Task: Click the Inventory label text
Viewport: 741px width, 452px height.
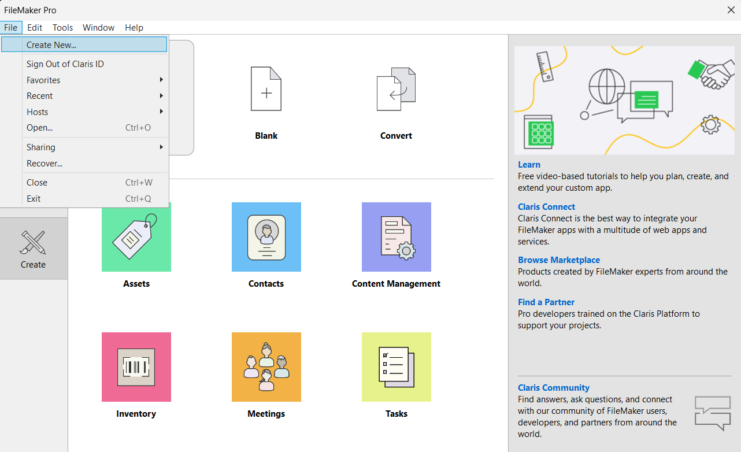Action: 136,414
